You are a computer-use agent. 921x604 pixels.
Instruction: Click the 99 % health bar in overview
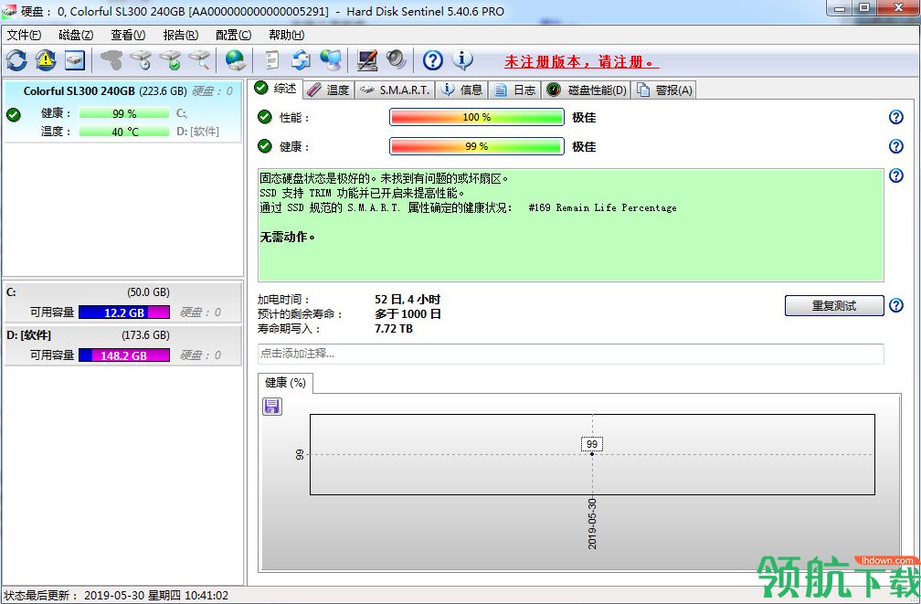click(x=476, y=146)
